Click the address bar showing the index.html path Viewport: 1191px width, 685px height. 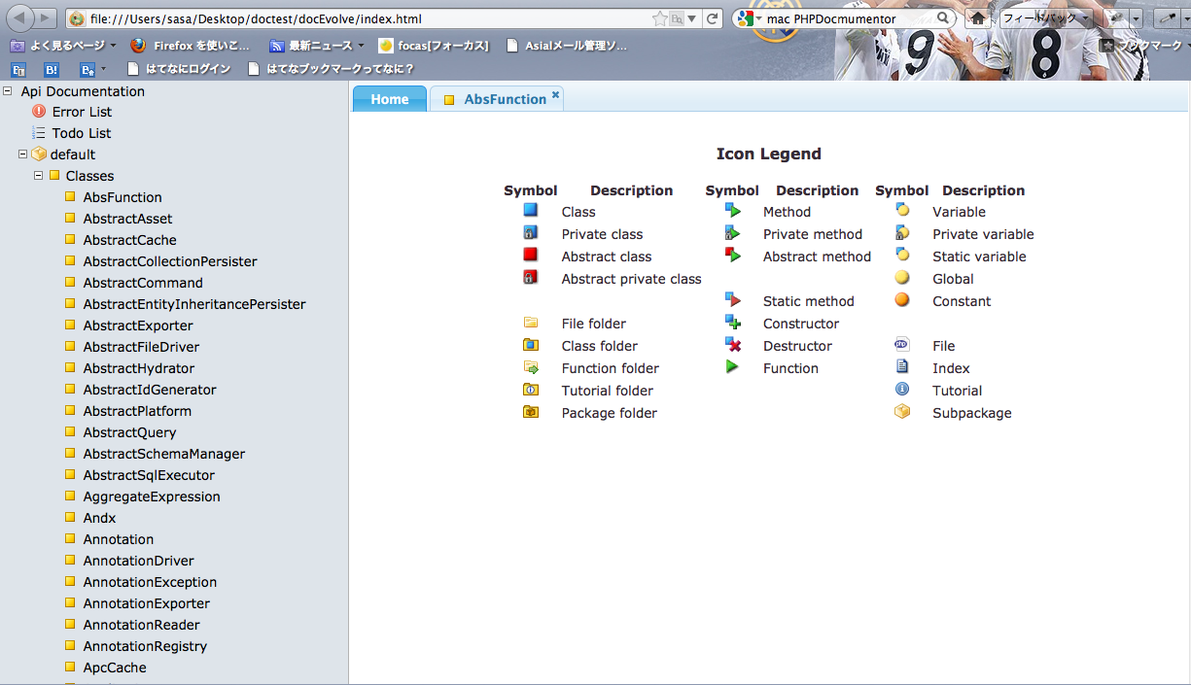pos(360,18)
